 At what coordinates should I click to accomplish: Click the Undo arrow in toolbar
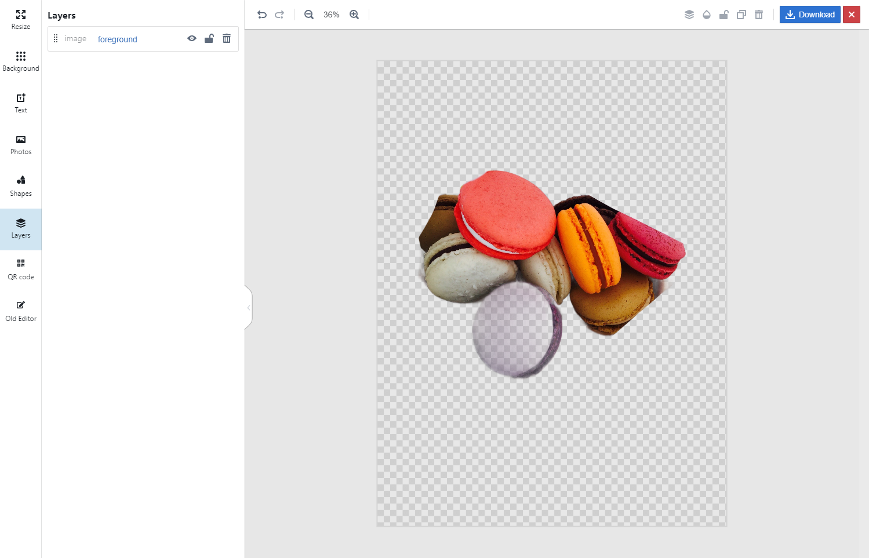(262, 14)
